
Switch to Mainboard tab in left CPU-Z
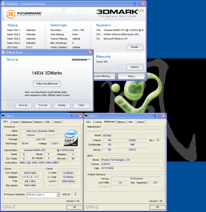click(27, 122)
